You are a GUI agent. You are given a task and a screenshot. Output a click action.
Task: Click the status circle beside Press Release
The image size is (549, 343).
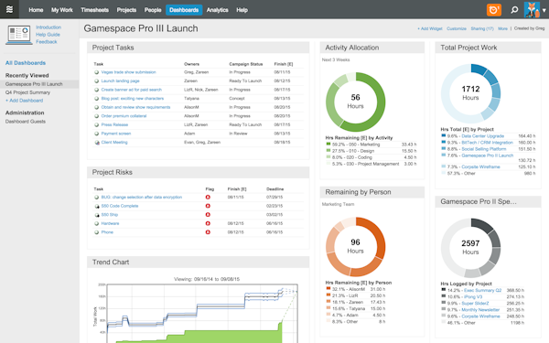[97, 125]
